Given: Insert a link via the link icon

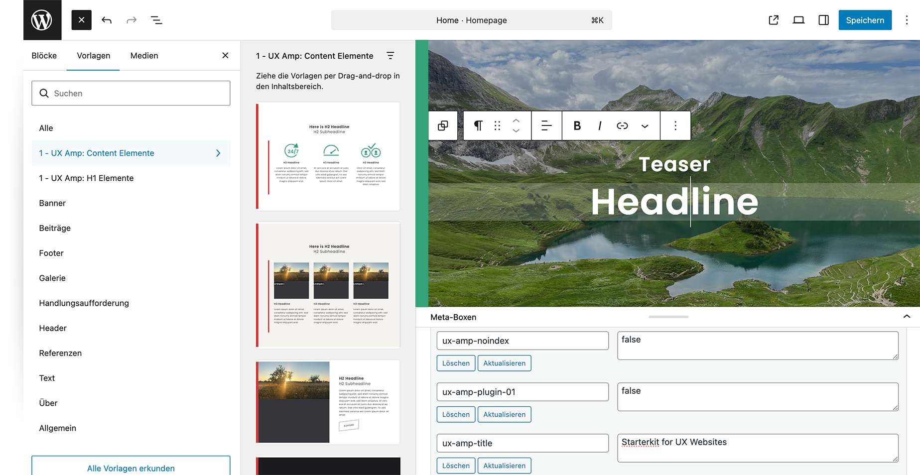Looking at the screenshot, I should pyautogui.click(x=622, y=125).
